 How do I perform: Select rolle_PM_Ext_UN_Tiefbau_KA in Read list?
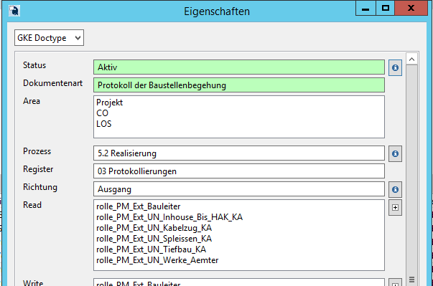tap(151, 249)
